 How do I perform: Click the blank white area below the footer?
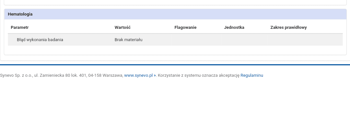(175, 107)
